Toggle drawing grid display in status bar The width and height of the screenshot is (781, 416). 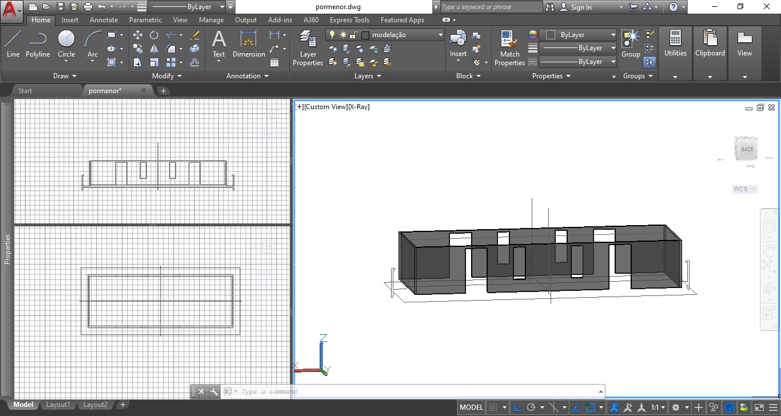pyautogui.click(x=493, y=407)
